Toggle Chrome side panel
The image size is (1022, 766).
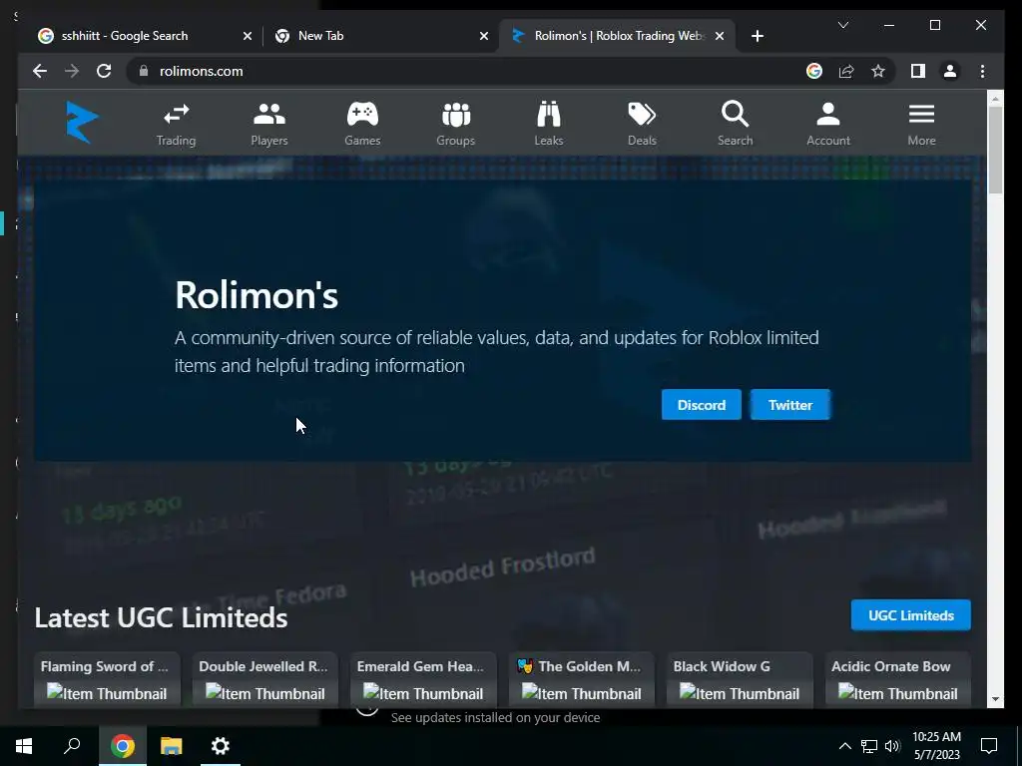click(918, 71)
